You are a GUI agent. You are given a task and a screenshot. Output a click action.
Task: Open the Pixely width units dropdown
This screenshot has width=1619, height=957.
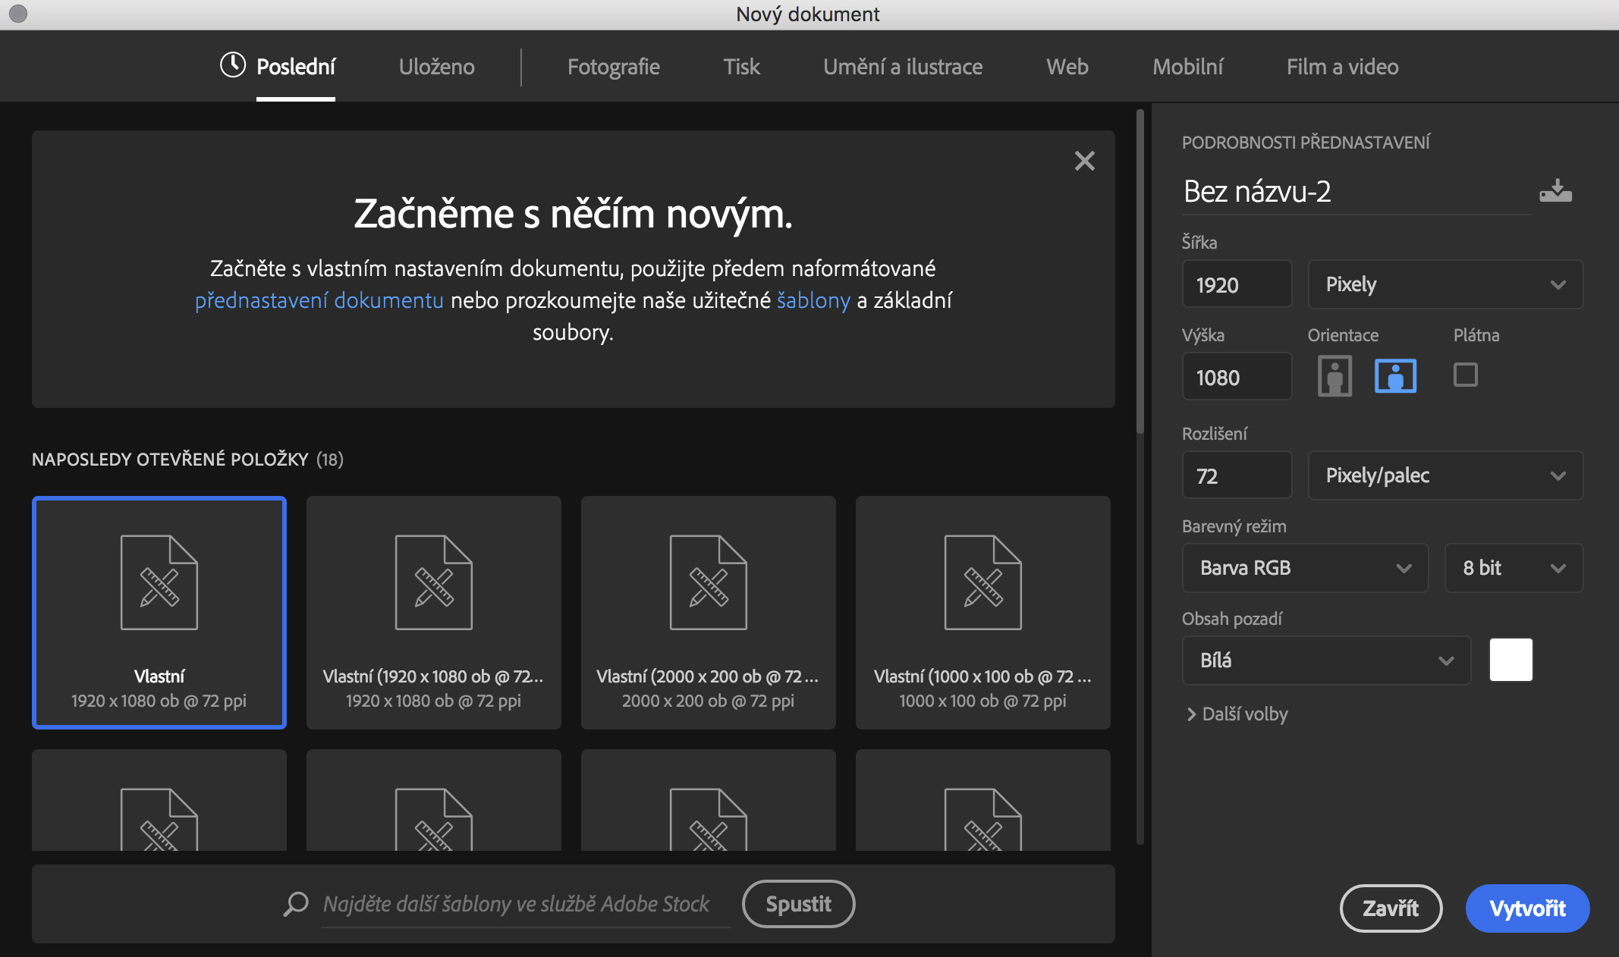click(1445, 284)
